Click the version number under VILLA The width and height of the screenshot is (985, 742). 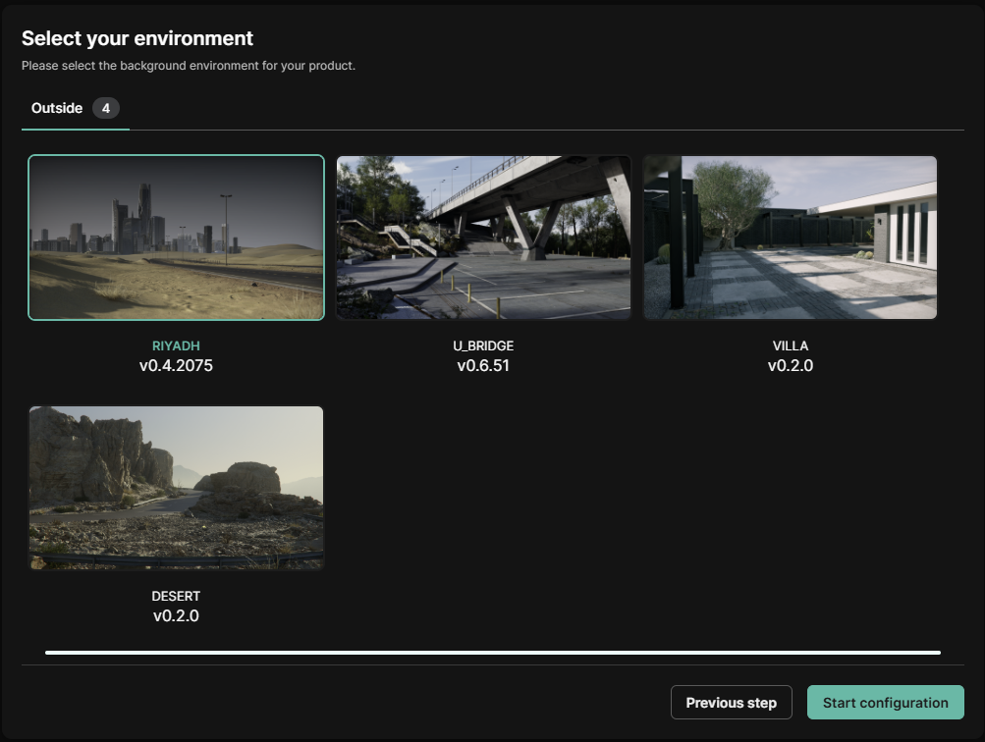[791, 366]
